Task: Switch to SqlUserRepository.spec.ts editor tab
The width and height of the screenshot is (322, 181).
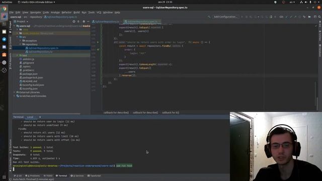Action: (142, 21)
